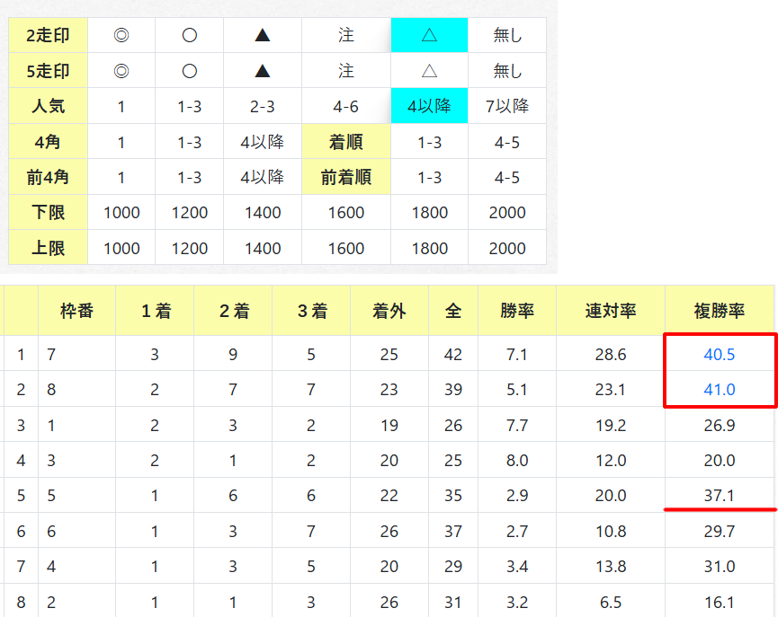The height and width of the screenshot is (617, 778).
Task: Click the 1着 column header
Action: tap(155, 311)
